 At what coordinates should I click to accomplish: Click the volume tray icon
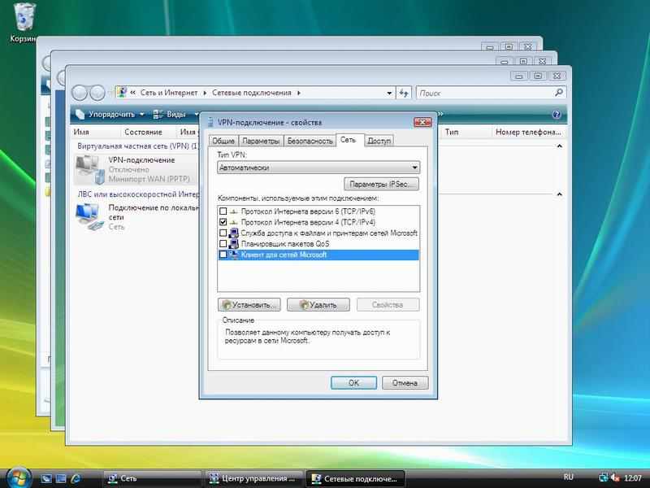coord(615,477)
